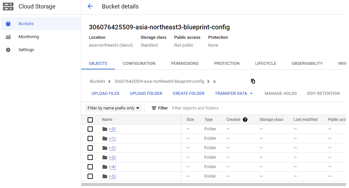Open the Observability tab

coord(307,64)
